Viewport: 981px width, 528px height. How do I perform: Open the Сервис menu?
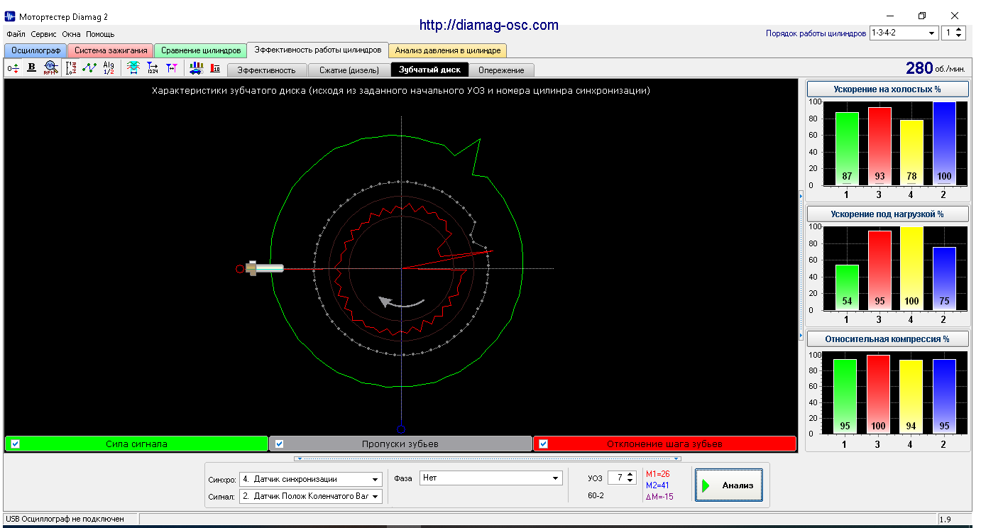point(44,34)
